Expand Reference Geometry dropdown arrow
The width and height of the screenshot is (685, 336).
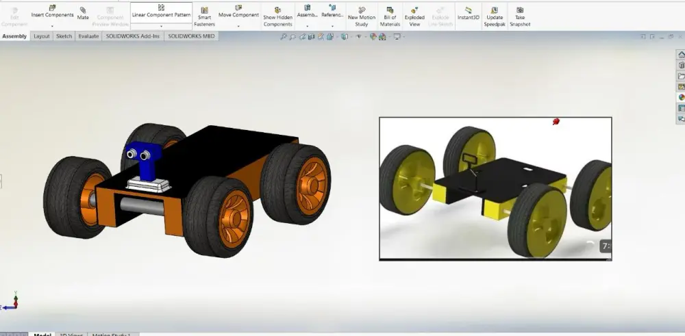point(332,26)
